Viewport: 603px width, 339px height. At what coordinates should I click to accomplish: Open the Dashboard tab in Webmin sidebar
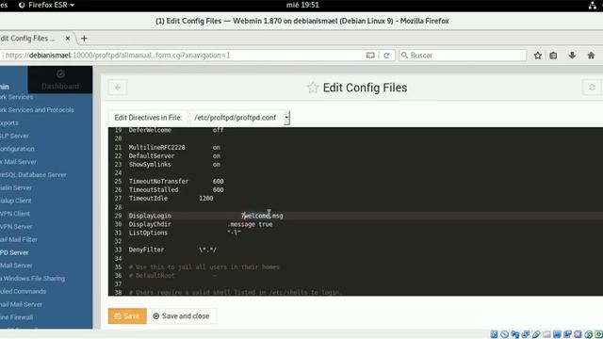pos(60,79)
